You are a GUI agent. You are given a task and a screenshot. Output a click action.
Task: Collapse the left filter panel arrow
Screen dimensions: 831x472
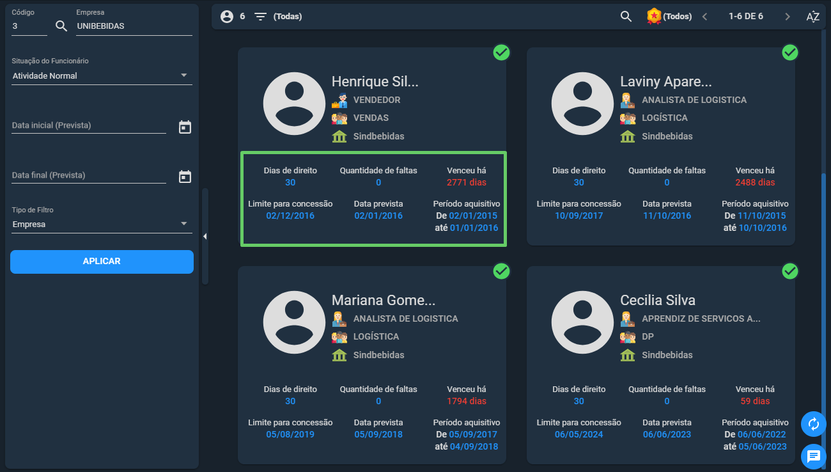click(x=205, y=237)
